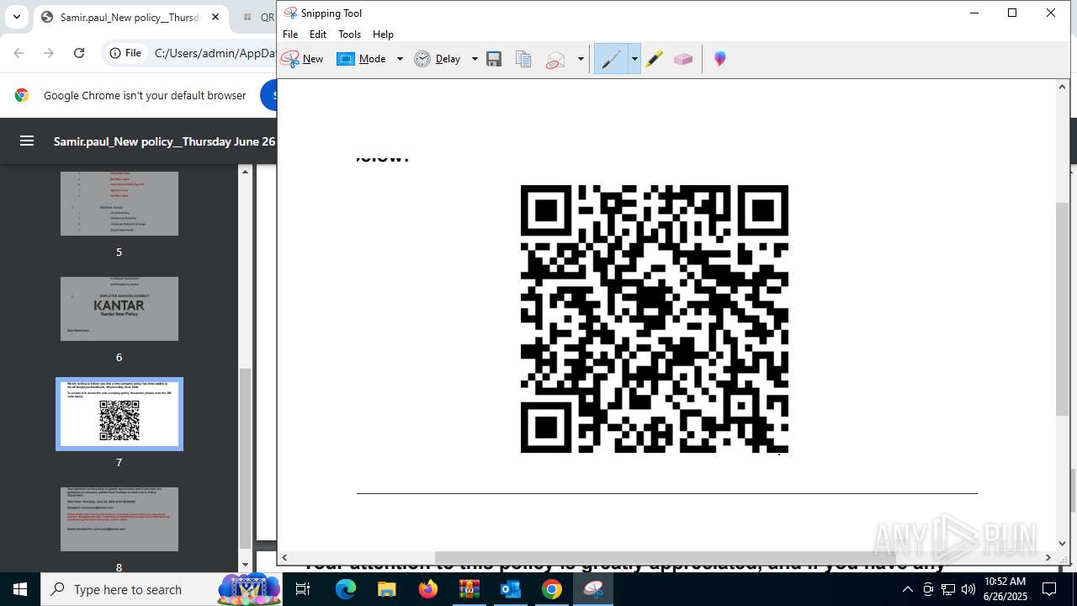Click Snipping Tool scroll left arrow
1077x606 pixels.
[284, 557]
